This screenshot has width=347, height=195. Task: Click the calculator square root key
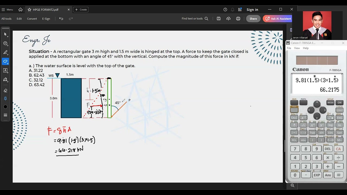303,125
